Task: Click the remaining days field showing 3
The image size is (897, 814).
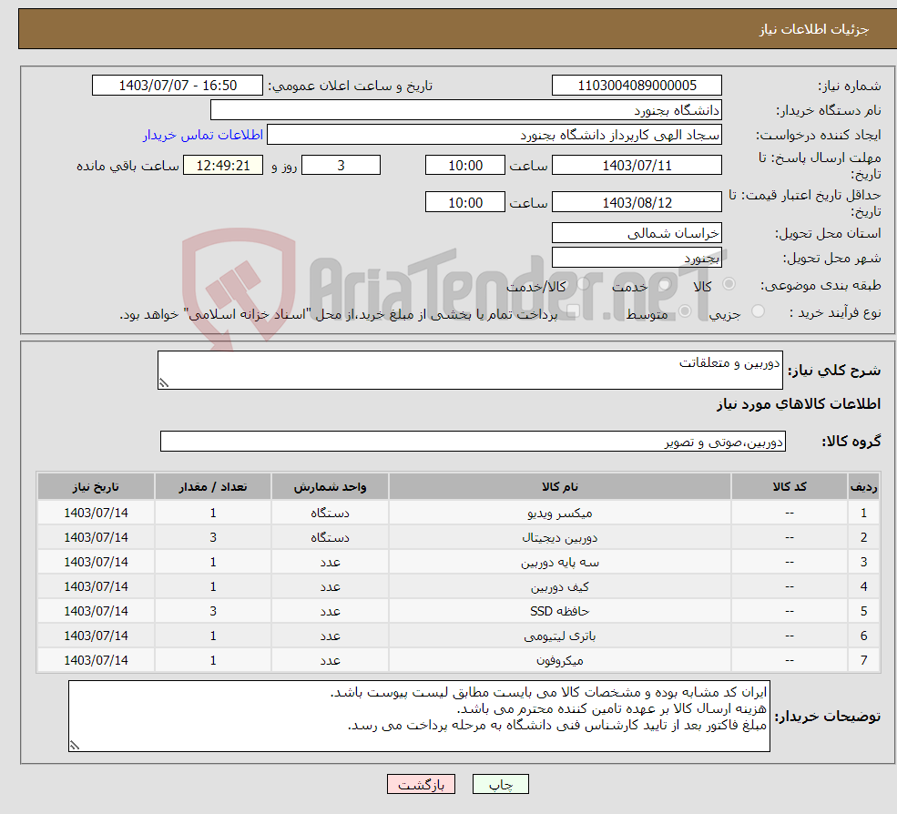Action: [341, 166]
